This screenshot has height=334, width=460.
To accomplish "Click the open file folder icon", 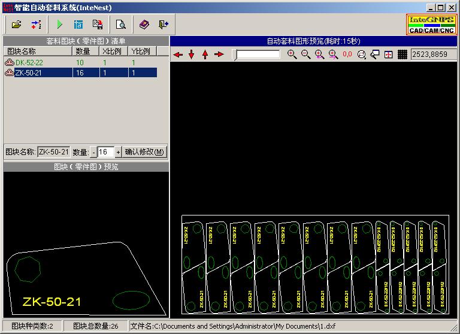I will [x=16, y=25].
